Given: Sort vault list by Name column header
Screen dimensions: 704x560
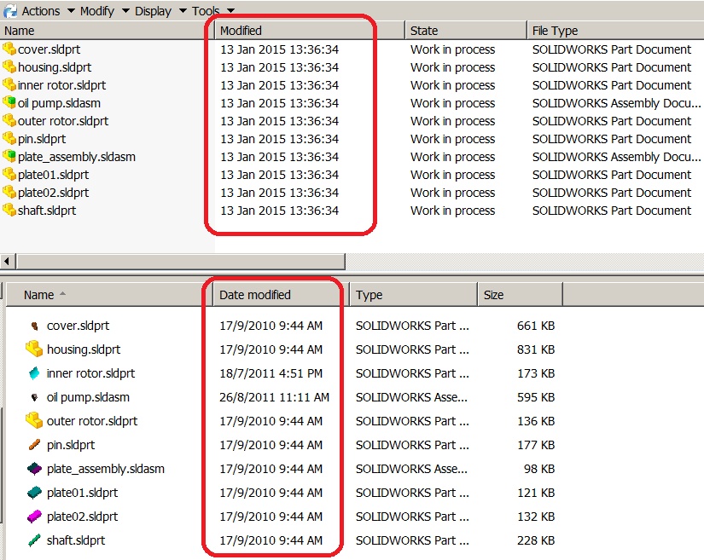Looking at the screenshot, I should [107, 31].
